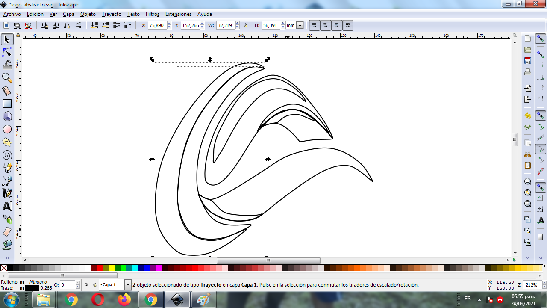The width and height of the screenshot is (547, 308).
Task: Click the Save document floppy icon
Action: 528,61
